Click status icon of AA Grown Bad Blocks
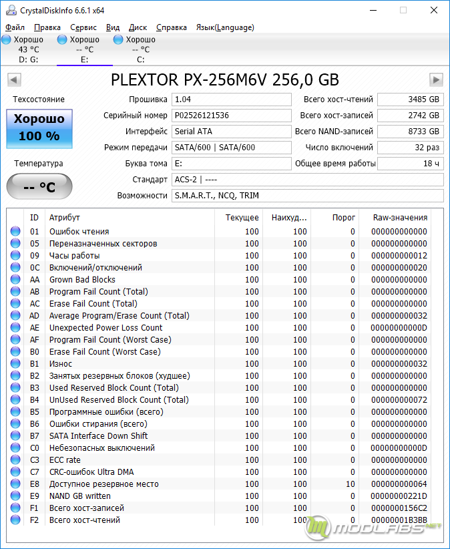This screenshot has height=549, width=450. click(15, 279)
